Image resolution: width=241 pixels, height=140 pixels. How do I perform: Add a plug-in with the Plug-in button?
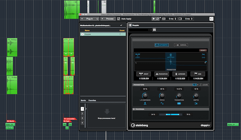tap(89, 19)
